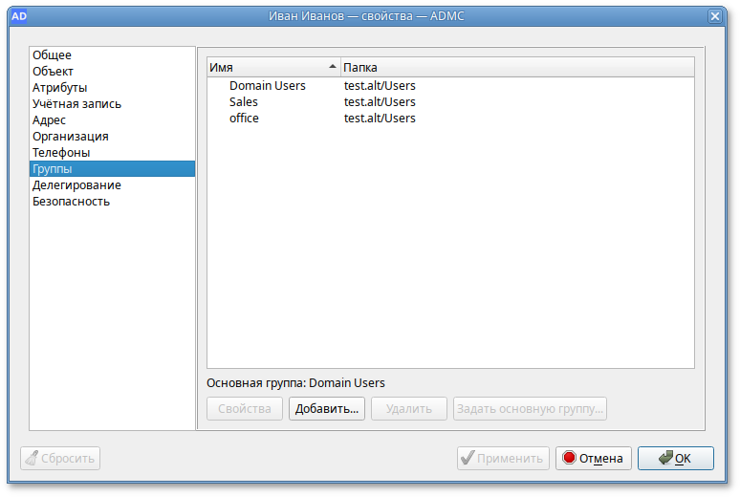740x497 pixels.
Task: Select the office group row
Action: tap(244, 119)
